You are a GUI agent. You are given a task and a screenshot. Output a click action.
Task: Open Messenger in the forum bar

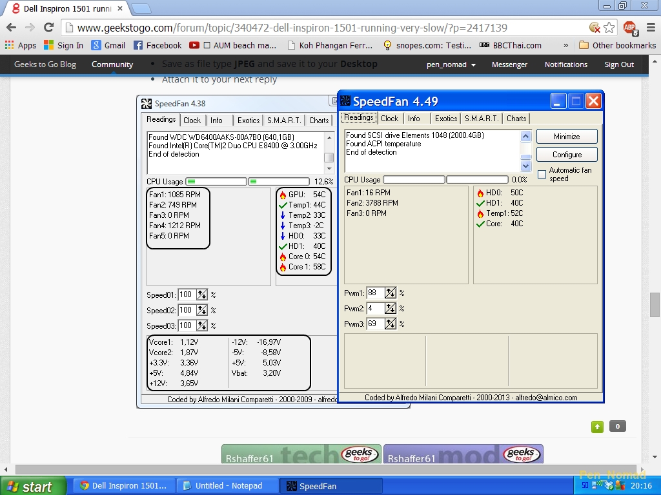[x=509, y=64]
